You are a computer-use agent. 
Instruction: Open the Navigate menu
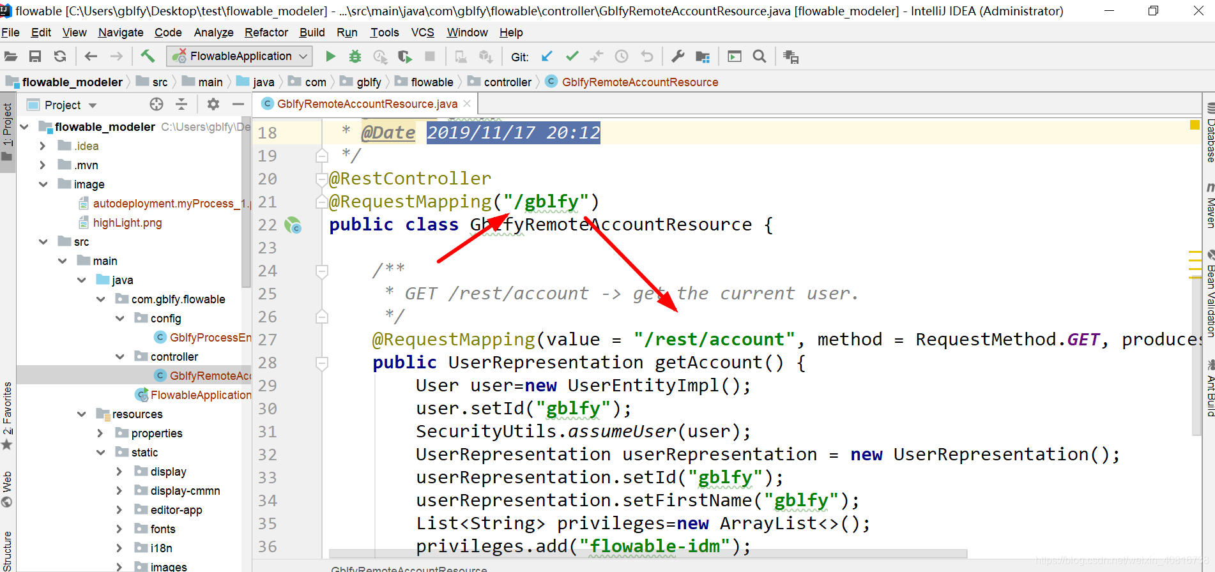pyautogui.click(x=121, y=33)
